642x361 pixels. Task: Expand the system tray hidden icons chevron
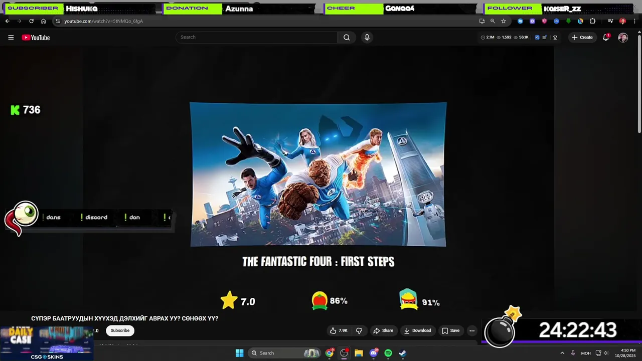pos(562,353)
